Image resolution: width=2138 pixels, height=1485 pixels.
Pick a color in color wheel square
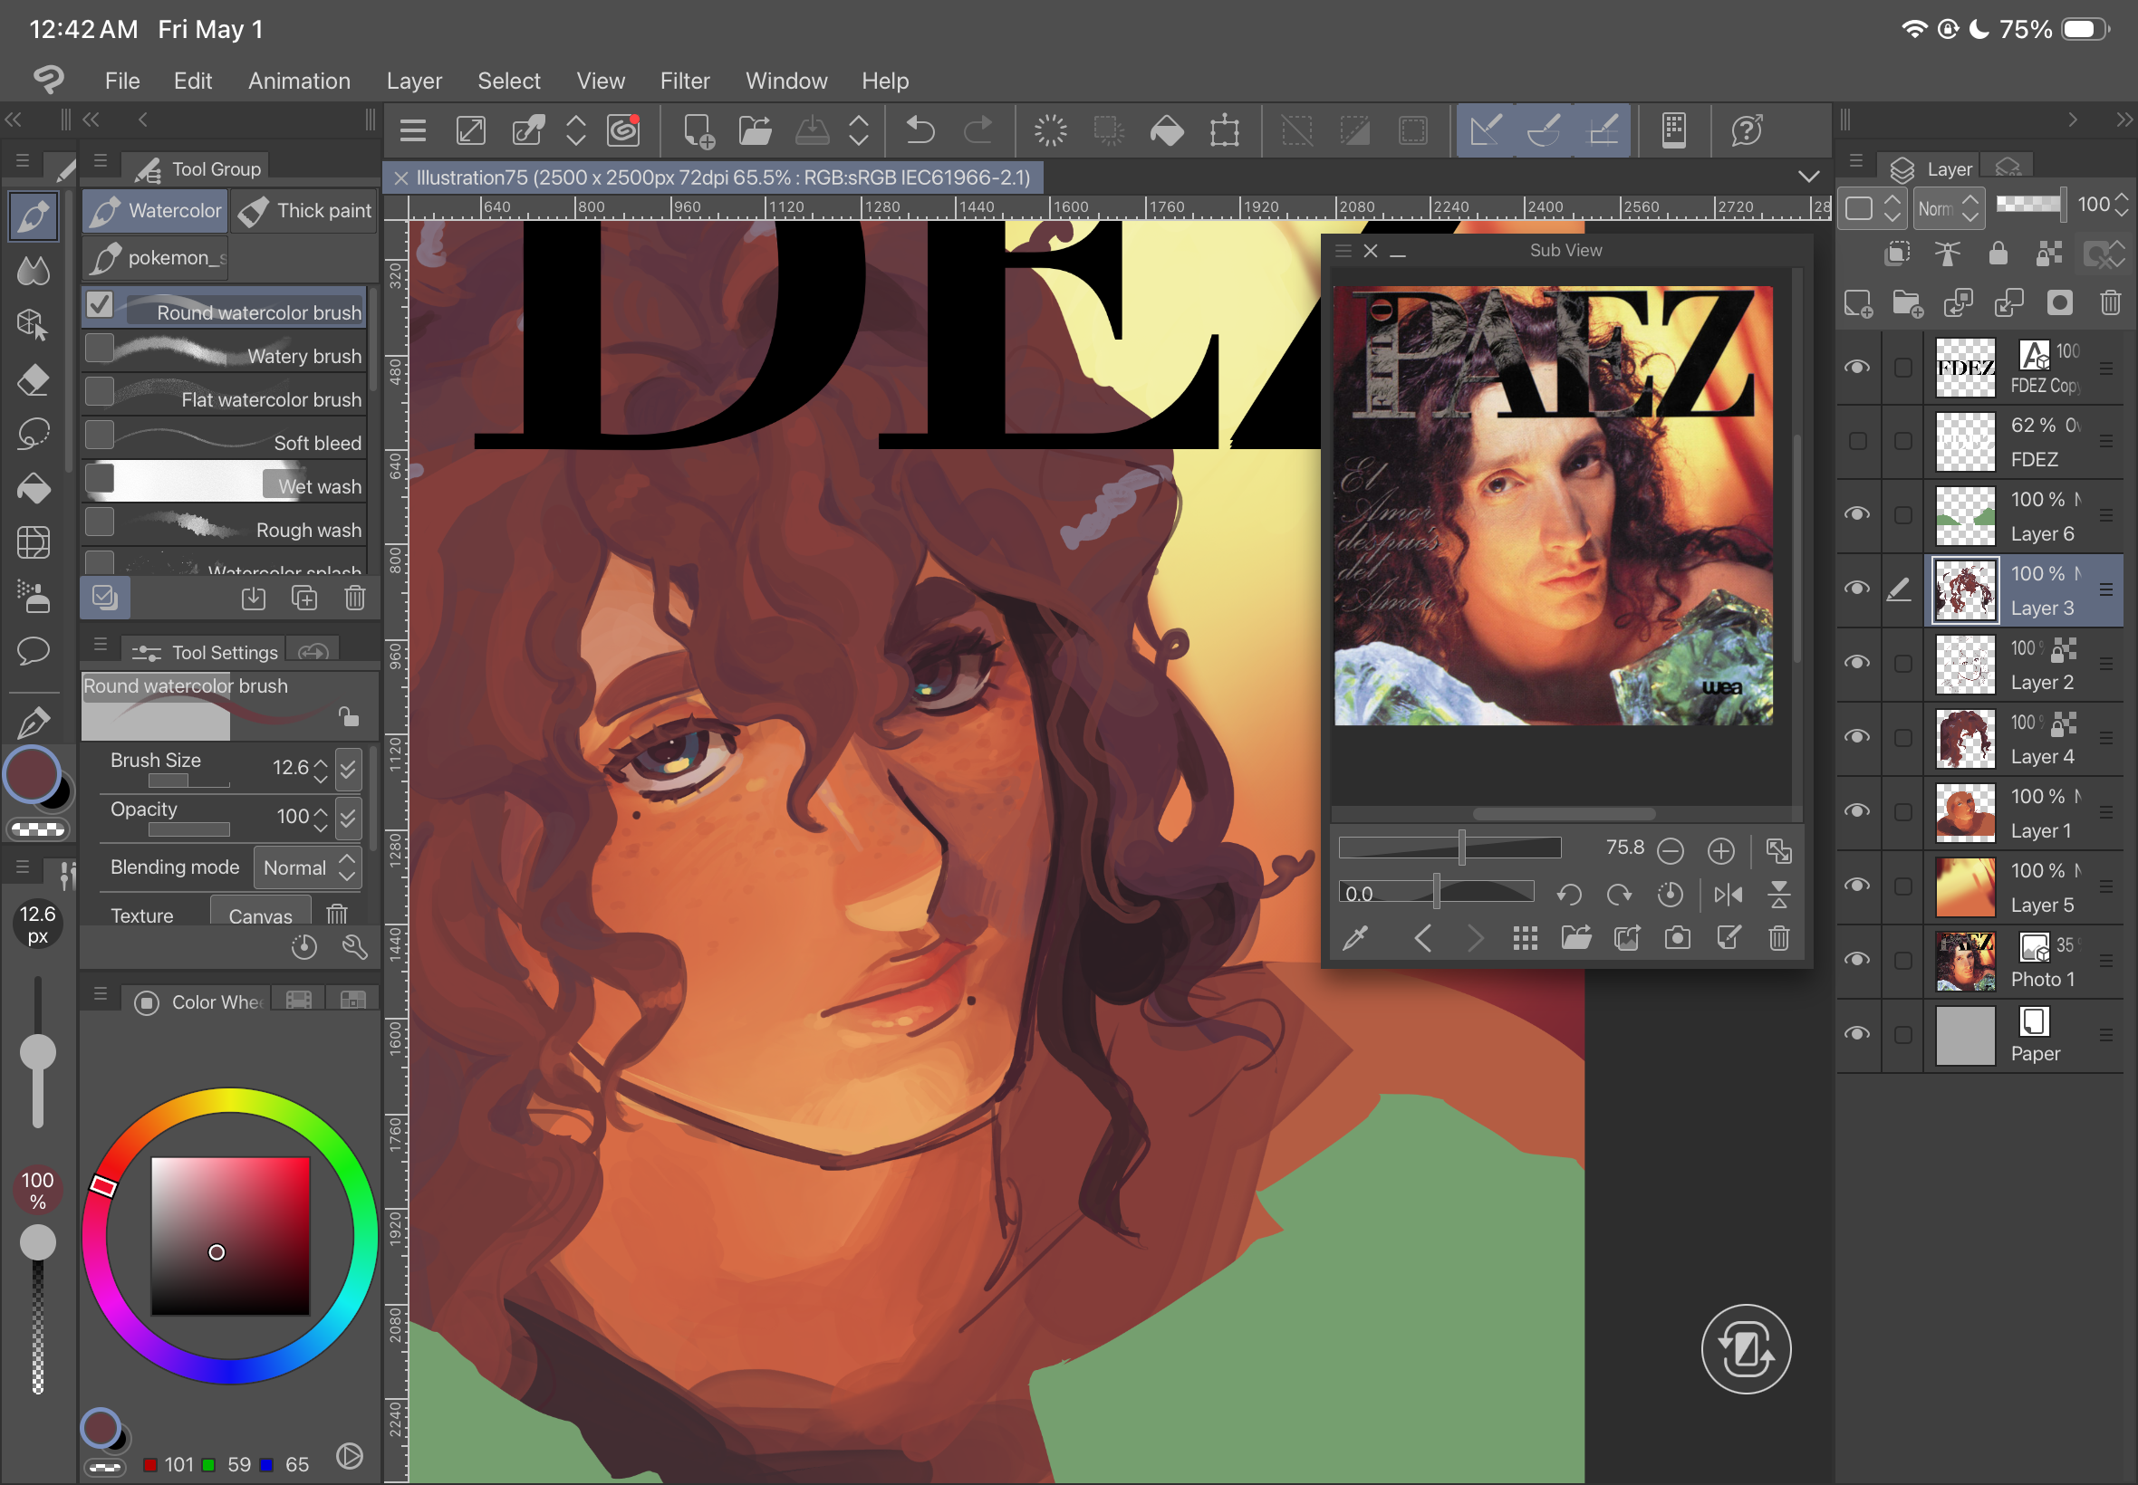[230, 1236]
